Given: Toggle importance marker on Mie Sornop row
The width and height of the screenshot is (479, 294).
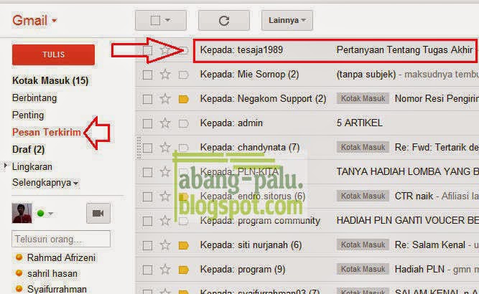Looking at the screenshot, I should pyautogui.click(x=183, y=75).
